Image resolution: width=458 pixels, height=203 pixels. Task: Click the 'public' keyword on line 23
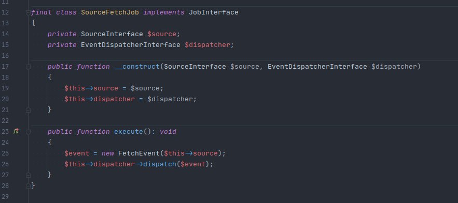[60, 132]
